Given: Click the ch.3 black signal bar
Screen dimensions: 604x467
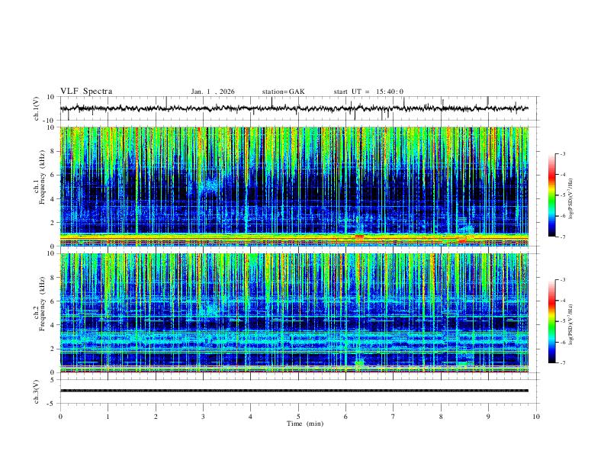Looking at the screenshot, I should tap(294, 391).
